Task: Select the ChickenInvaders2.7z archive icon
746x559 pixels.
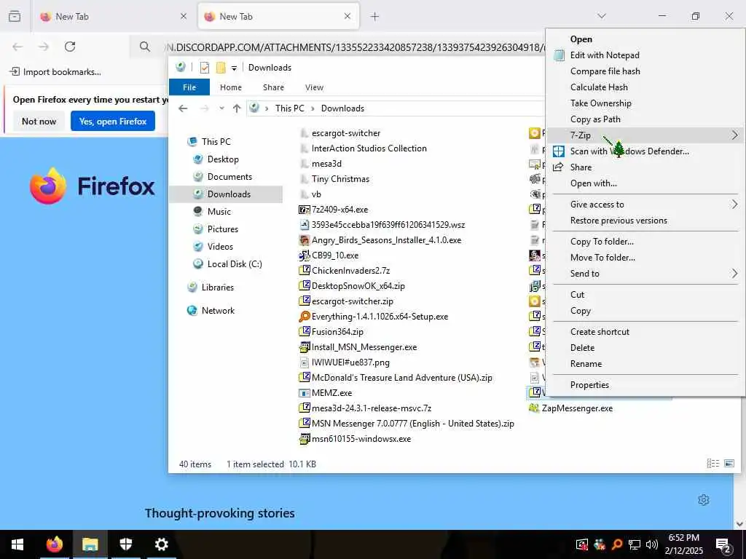Action: pyautogui.click(x=304, y=271)
